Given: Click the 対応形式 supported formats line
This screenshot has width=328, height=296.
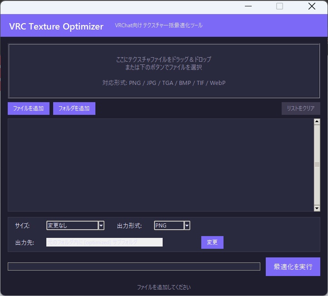Looking at the screenshot, I should coord(164,83).
